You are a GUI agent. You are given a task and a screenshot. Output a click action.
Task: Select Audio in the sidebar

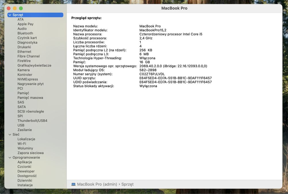pos(22,29)
